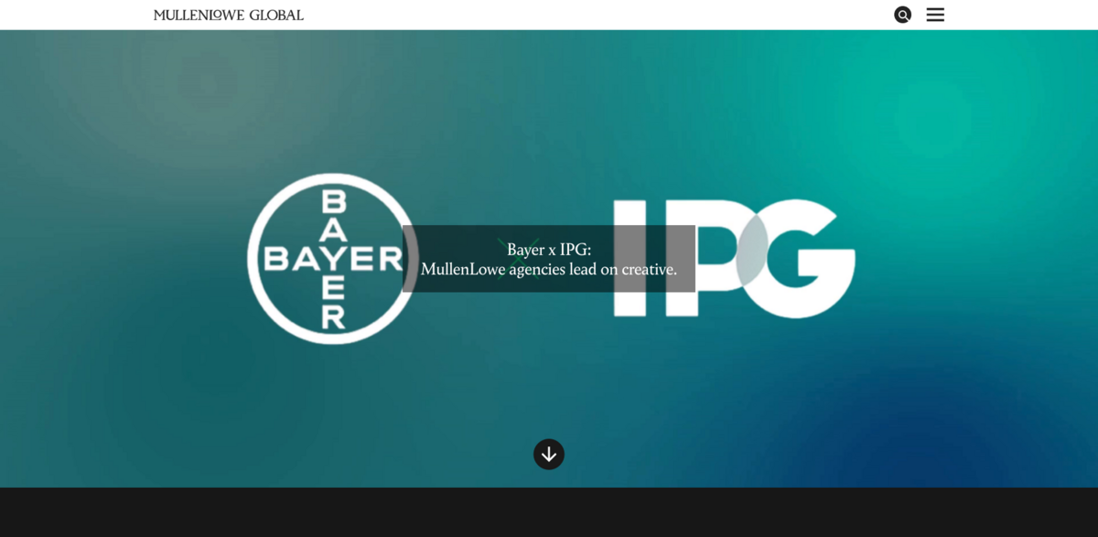Click the black section below the hero
The width and height of the screenshot is (1098, 537).
pyautogui.click(x=549, y=512)
